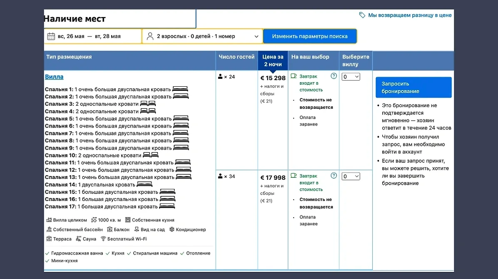This screenshot has height=279, width=498.
Task: Click the 'Тип размещения' column header
Action: pos(69,57)
